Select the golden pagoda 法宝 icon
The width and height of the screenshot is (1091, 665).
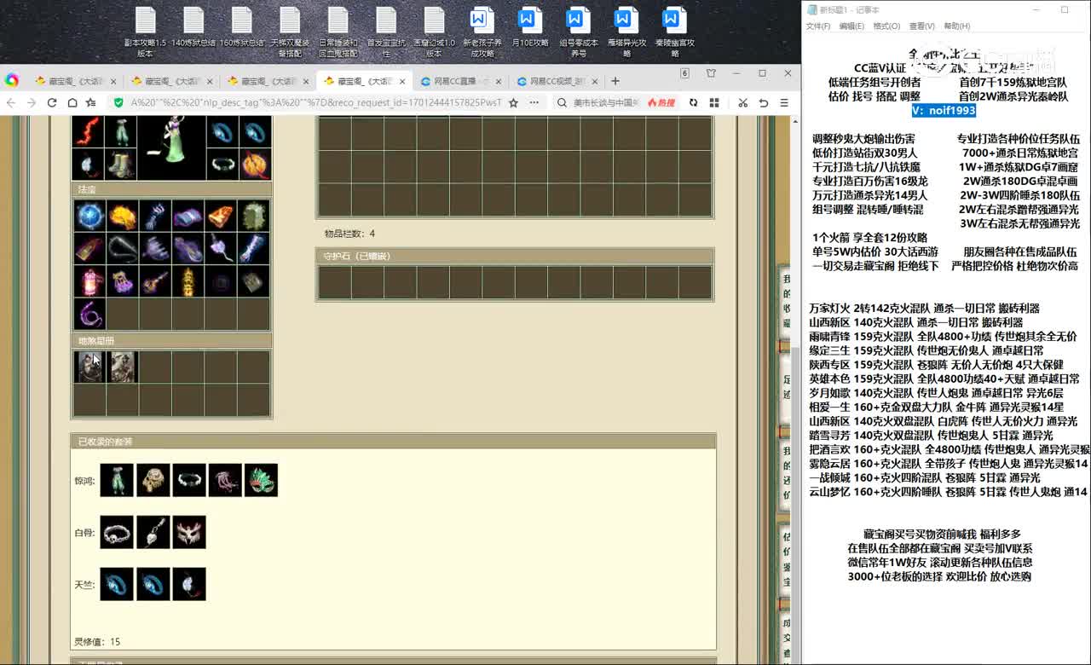coord(188,281)
